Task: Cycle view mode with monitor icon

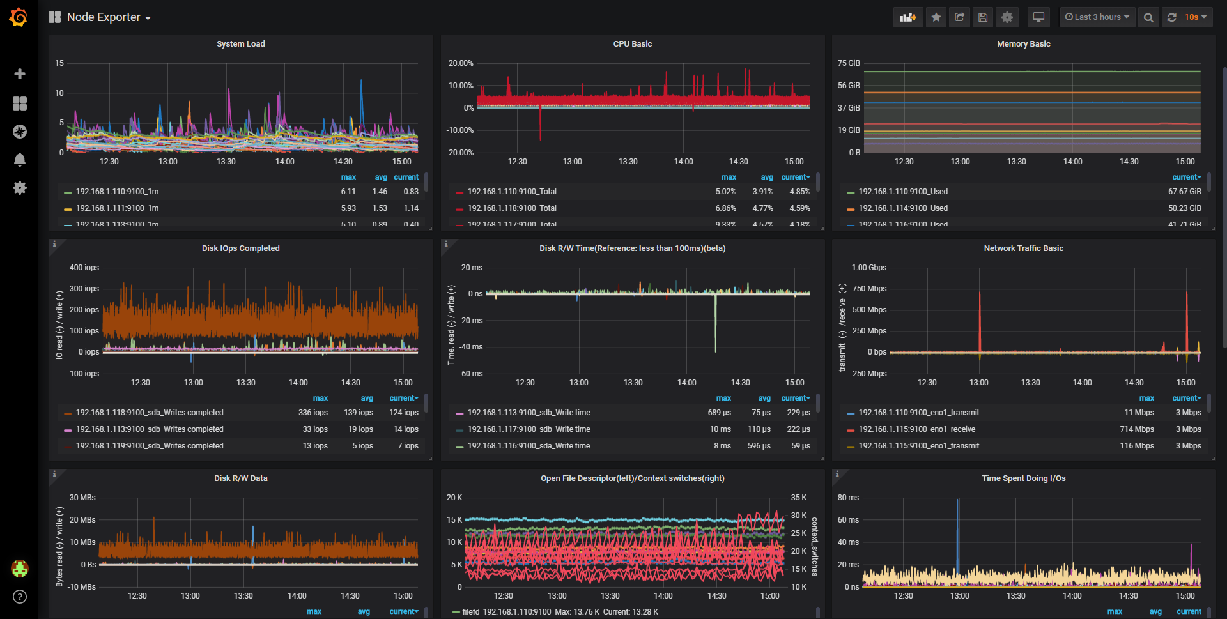Action: tap(1039, 17)
